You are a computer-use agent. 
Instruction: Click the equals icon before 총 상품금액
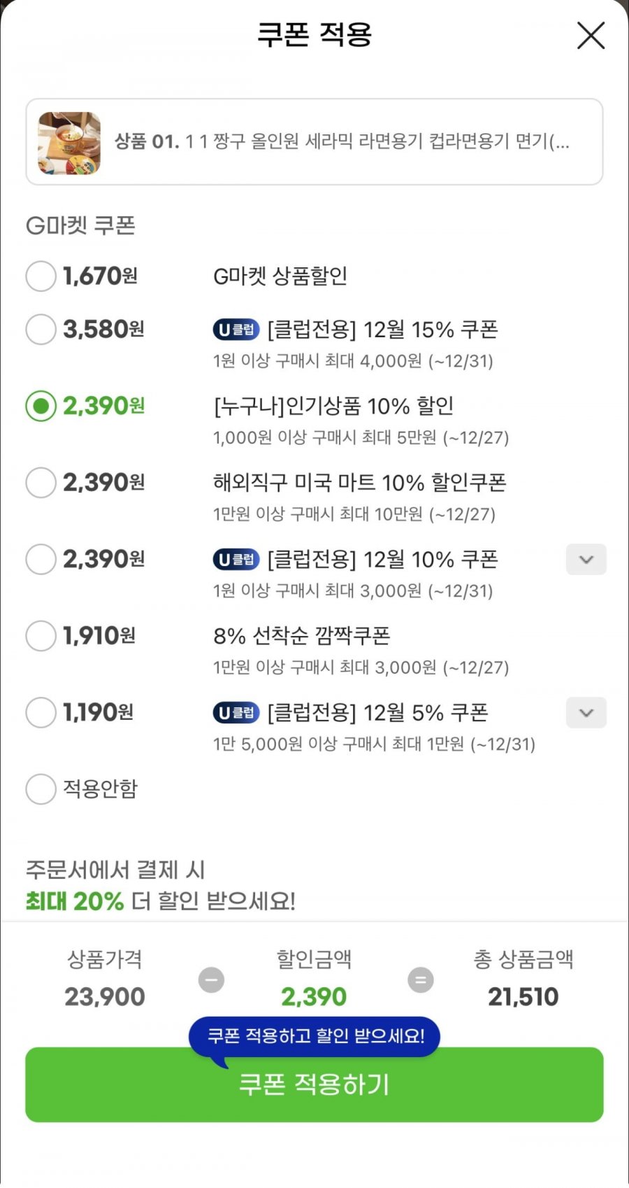[421, 980]
